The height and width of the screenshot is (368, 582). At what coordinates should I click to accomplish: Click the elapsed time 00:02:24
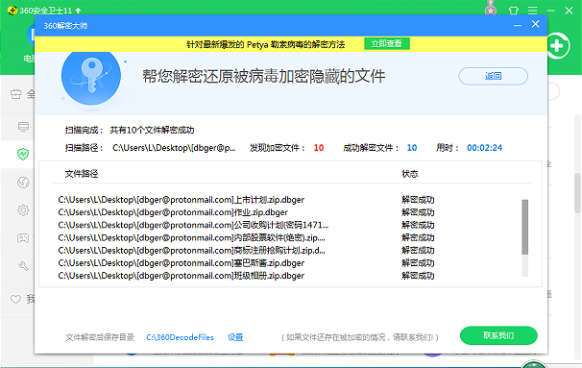tap(484, 148)
